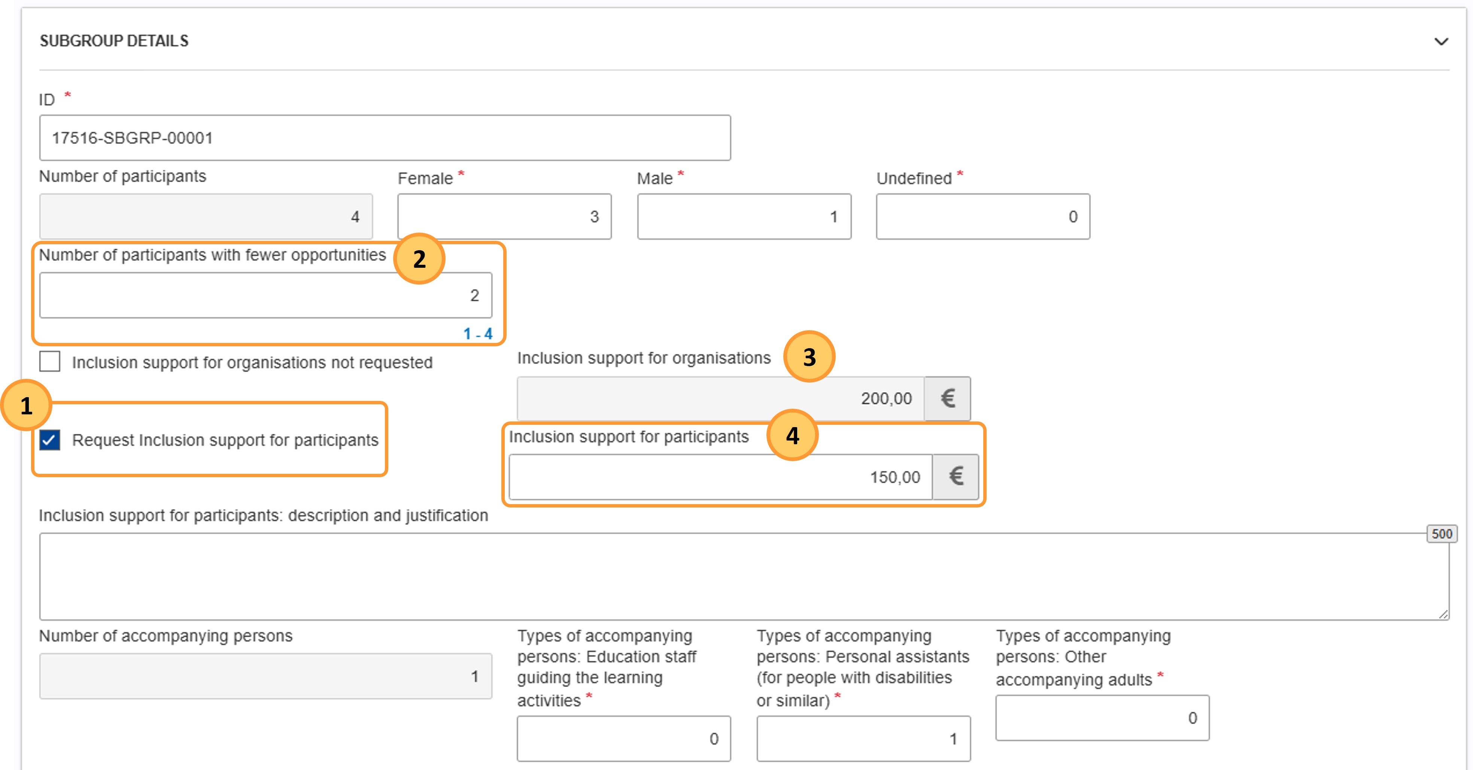Click the Female participants number field
Screen dimensions: 1473x770
pyautogui.click(x=504, y=217)
